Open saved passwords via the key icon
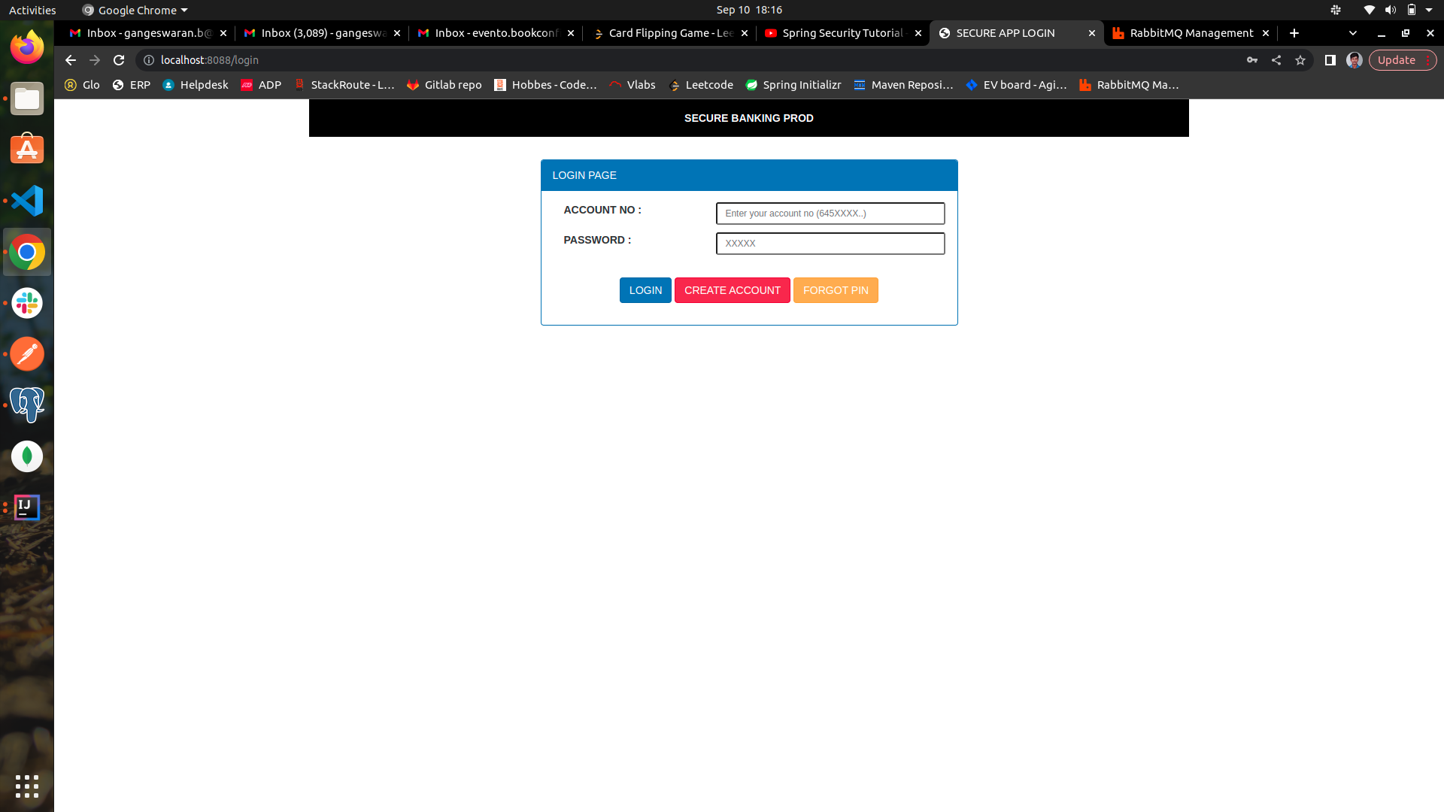Viewport: 1444px width, 812px height. tap(1252, 60)
